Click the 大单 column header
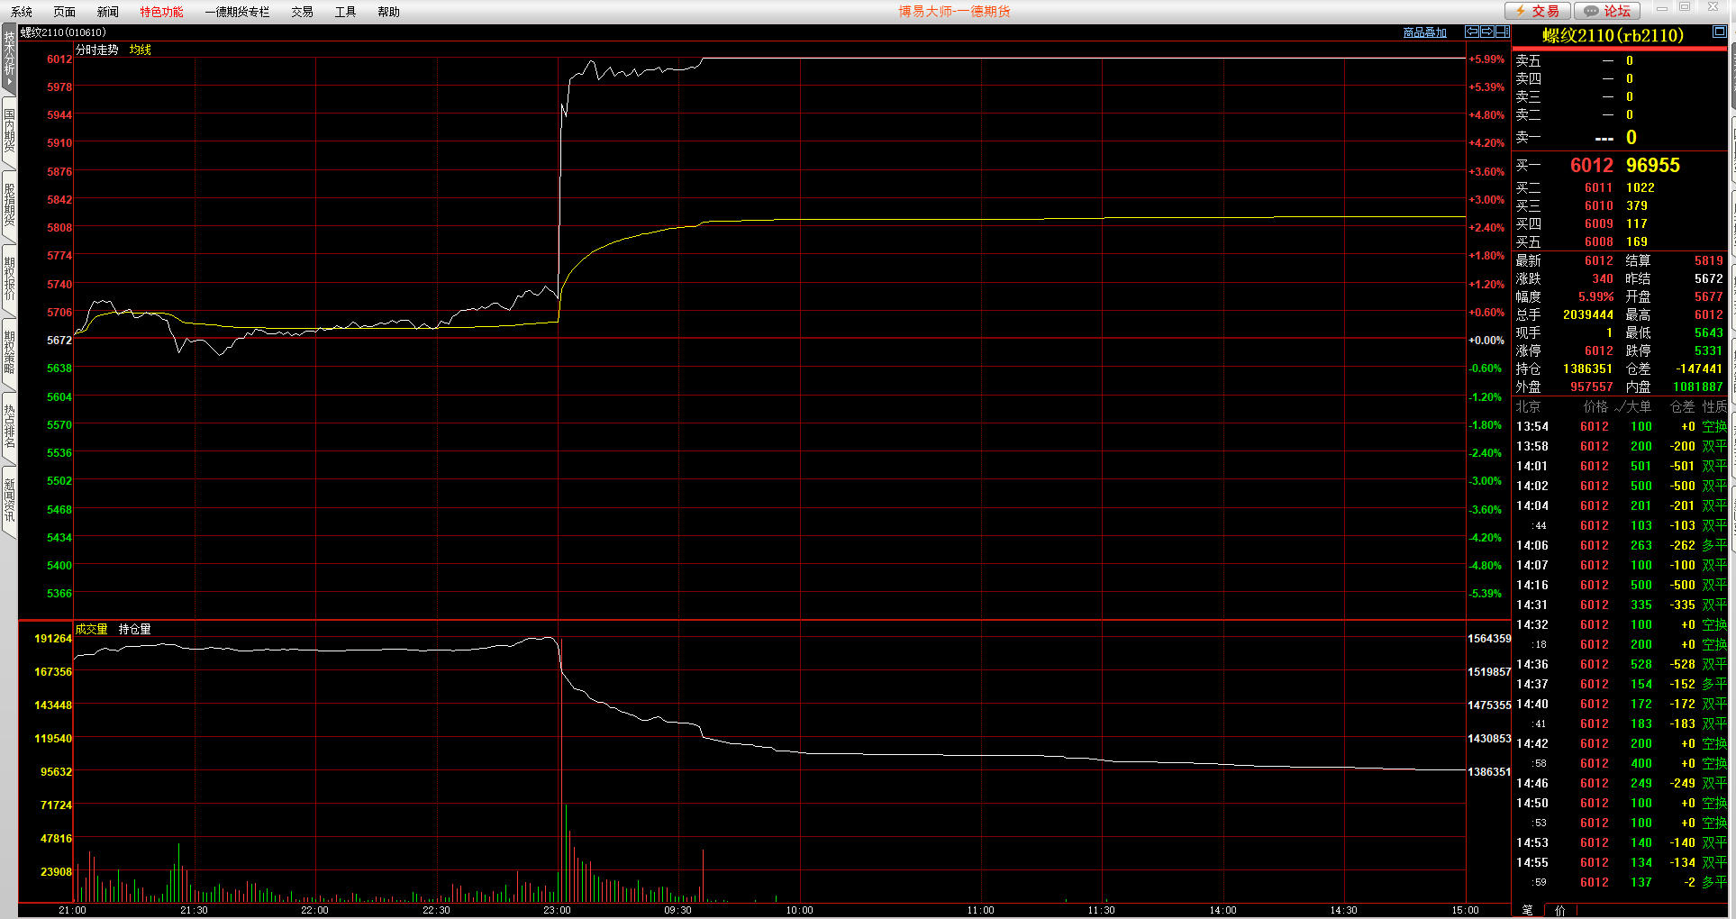Screen dimensions: 1736x919 click(x=1637, y=406)
